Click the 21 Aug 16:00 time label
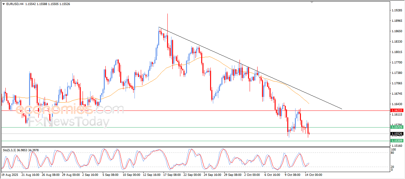Viewport: 405px width, 179px height. pos(30,175)
